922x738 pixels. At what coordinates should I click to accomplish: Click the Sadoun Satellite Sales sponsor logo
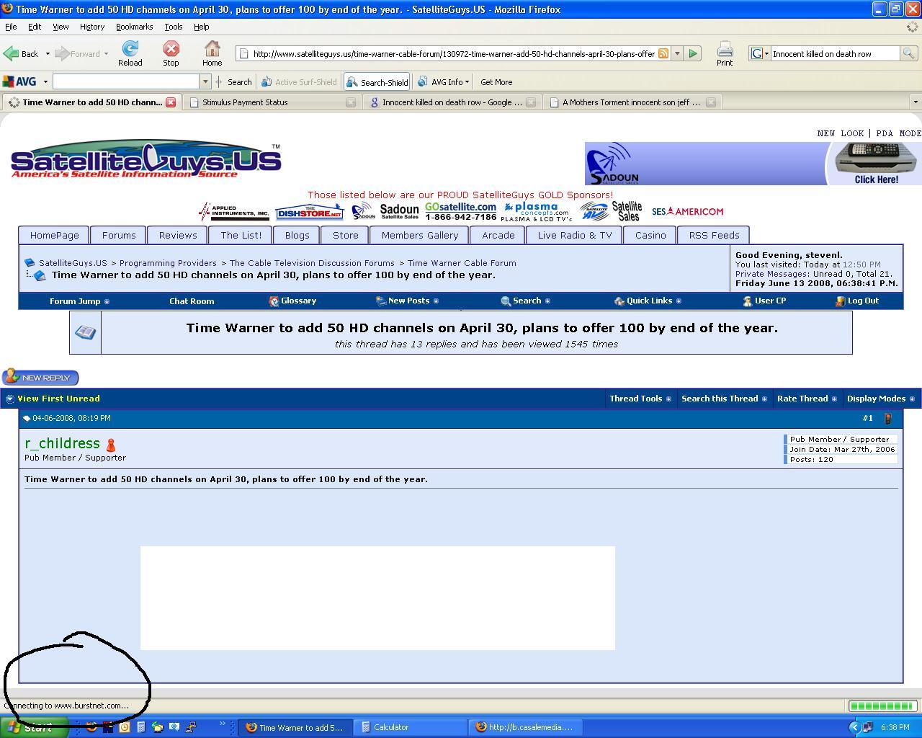coord(385,211)
